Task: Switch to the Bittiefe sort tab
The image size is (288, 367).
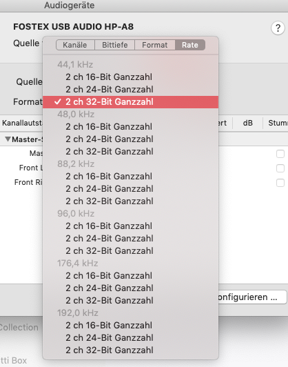Action: [x=115, y=45]
